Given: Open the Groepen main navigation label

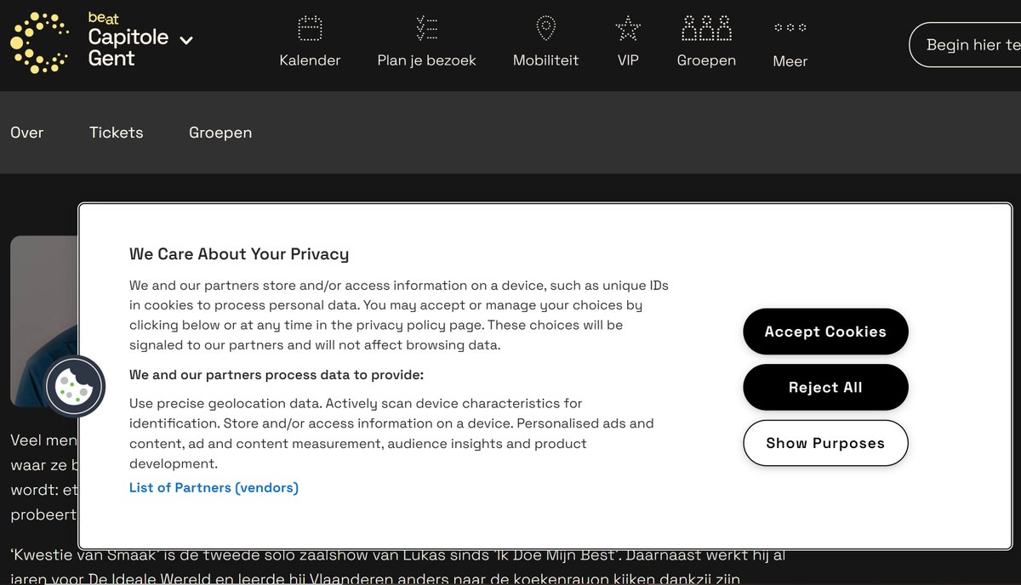Looking at the screenshot, I should (706, 60).
